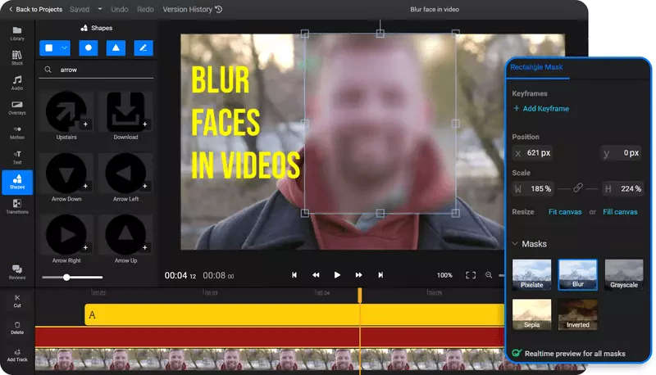Open Version History
This screenshot has width=656, height=375.
193,9
